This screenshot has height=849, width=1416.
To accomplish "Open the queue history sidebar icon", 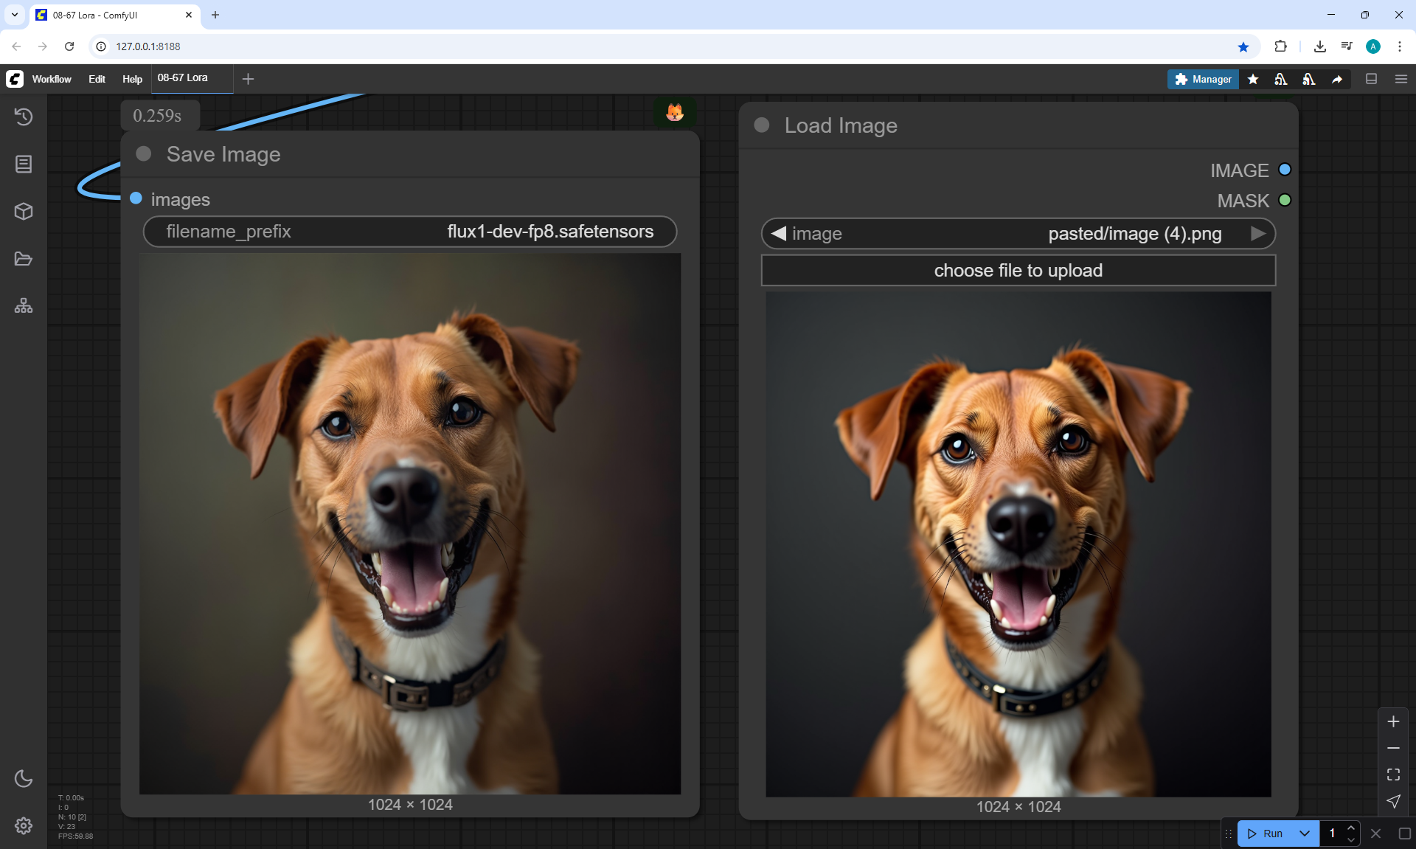I will tap(24, 117).
